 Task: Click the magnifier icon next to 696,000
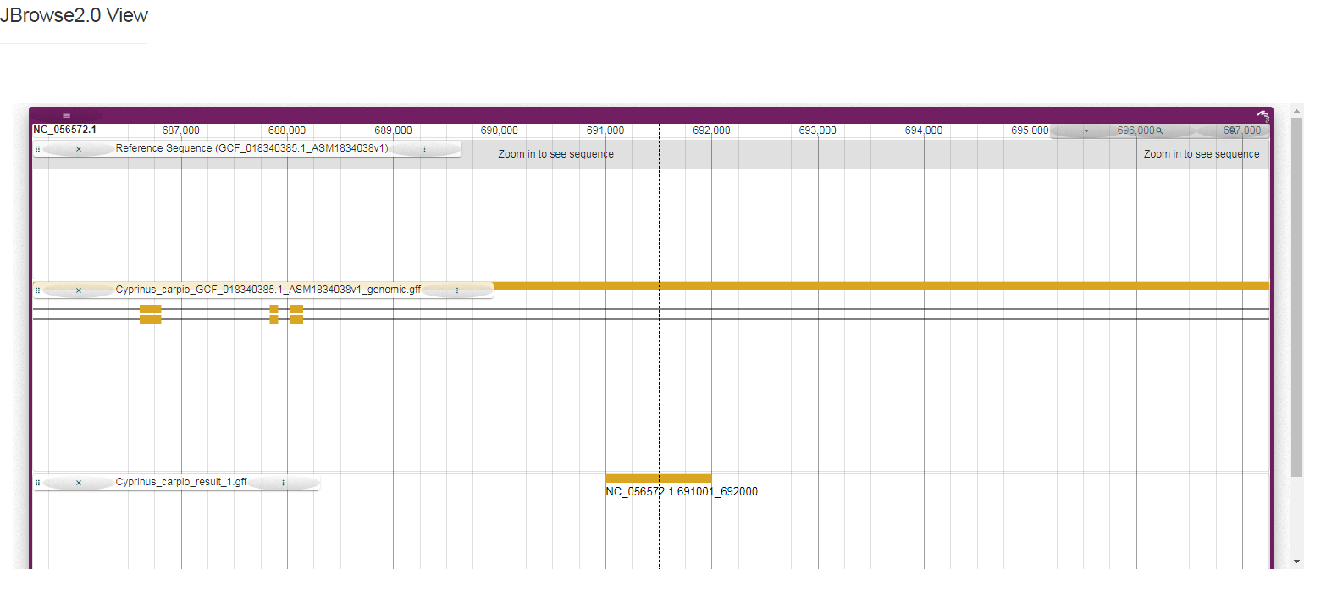click(x=1159, y=130)
